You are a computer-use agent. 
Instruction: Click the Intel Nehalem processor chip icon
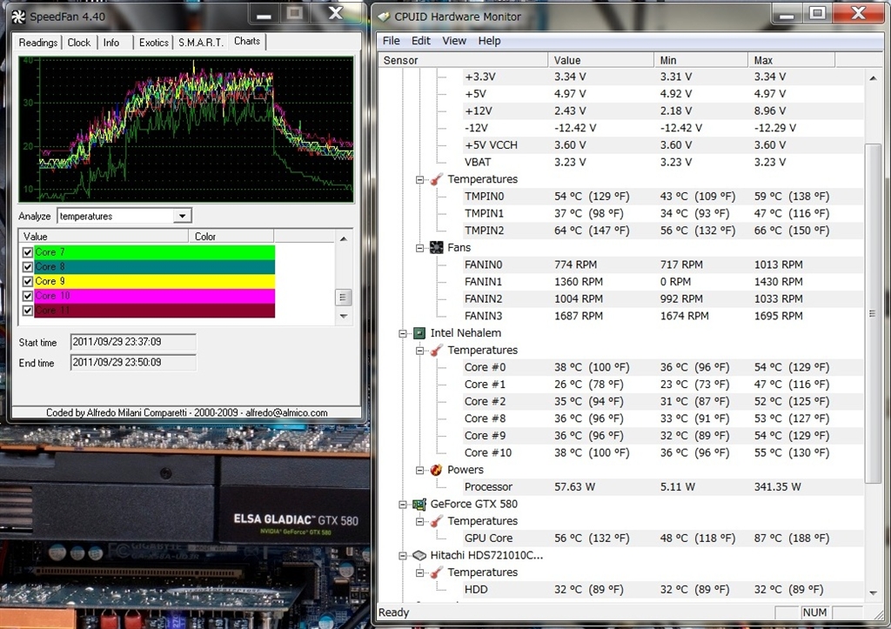[x=419, y=333]
